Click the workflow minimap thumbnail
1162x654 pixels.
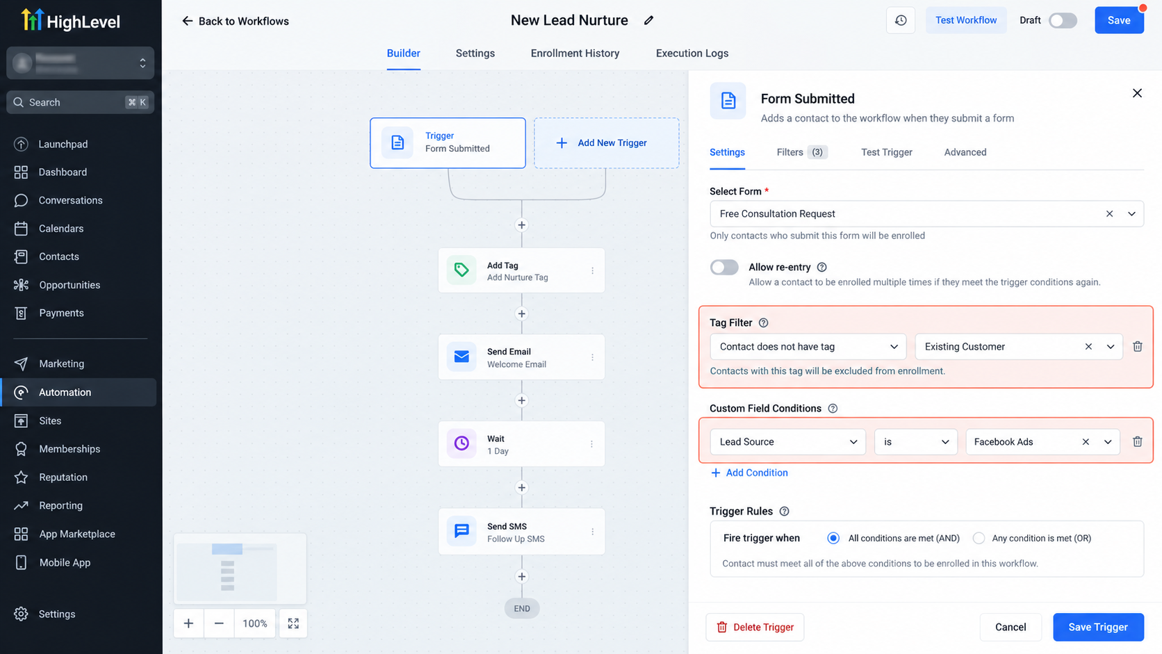coord(240,569)
